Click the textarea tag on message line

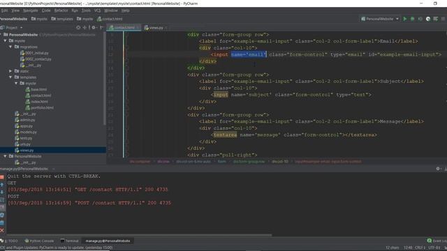coord(225,135)
